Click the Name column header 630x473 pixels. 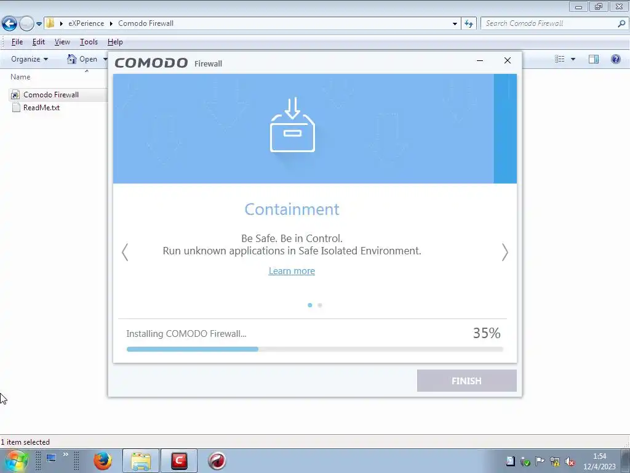coord(20,77)
